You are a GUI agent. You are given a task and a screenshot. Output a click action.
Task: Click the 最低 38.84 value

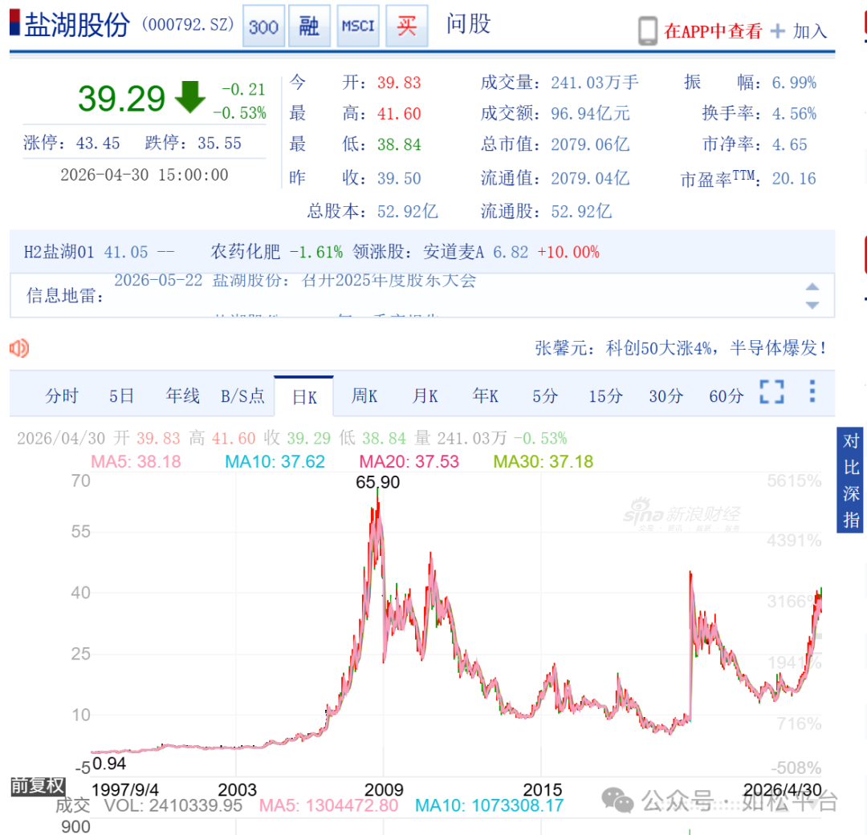(x=399, y=145)
